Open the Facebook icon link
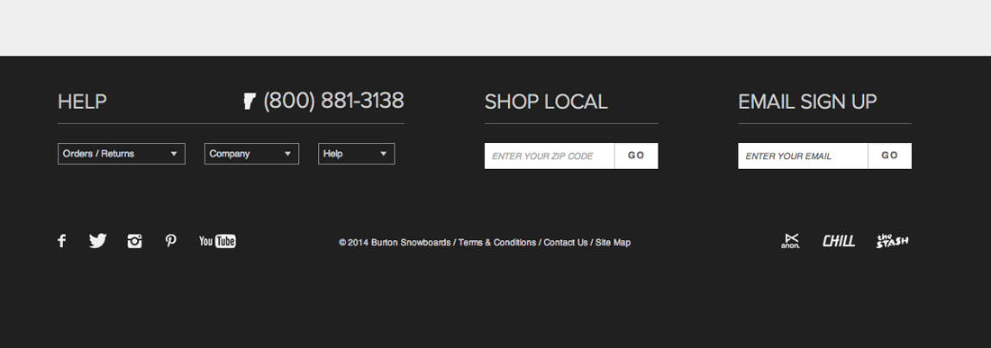Viewport: 991px width, 348px height. point(61,241)
